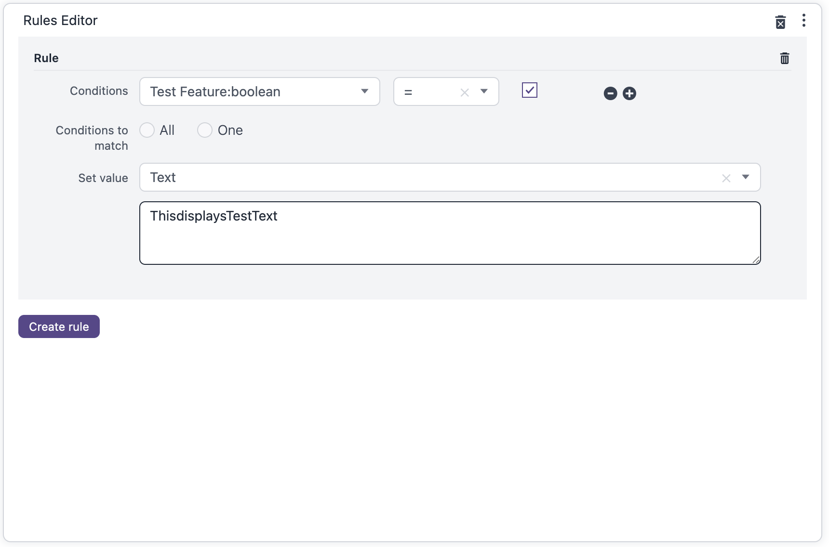The width and height of the screenshot is (829, 547).
Task: Select the Rule section header
Action: 46,58
